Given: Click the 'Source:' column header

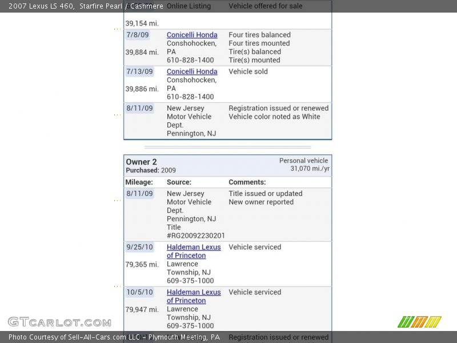Looking at the screenshot, I should 179,182.
